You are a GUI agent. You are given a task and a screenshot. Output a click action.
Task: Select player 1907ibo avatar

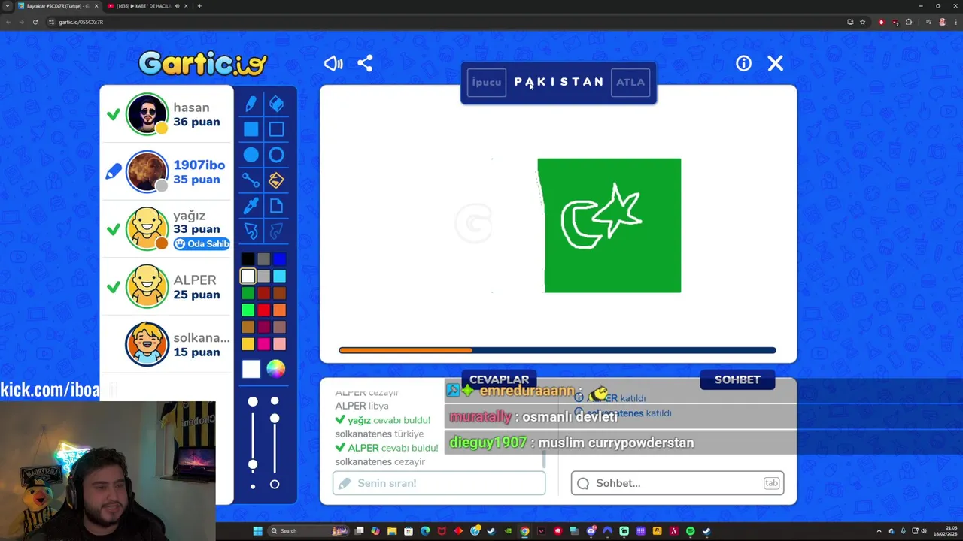coord(147,171)
